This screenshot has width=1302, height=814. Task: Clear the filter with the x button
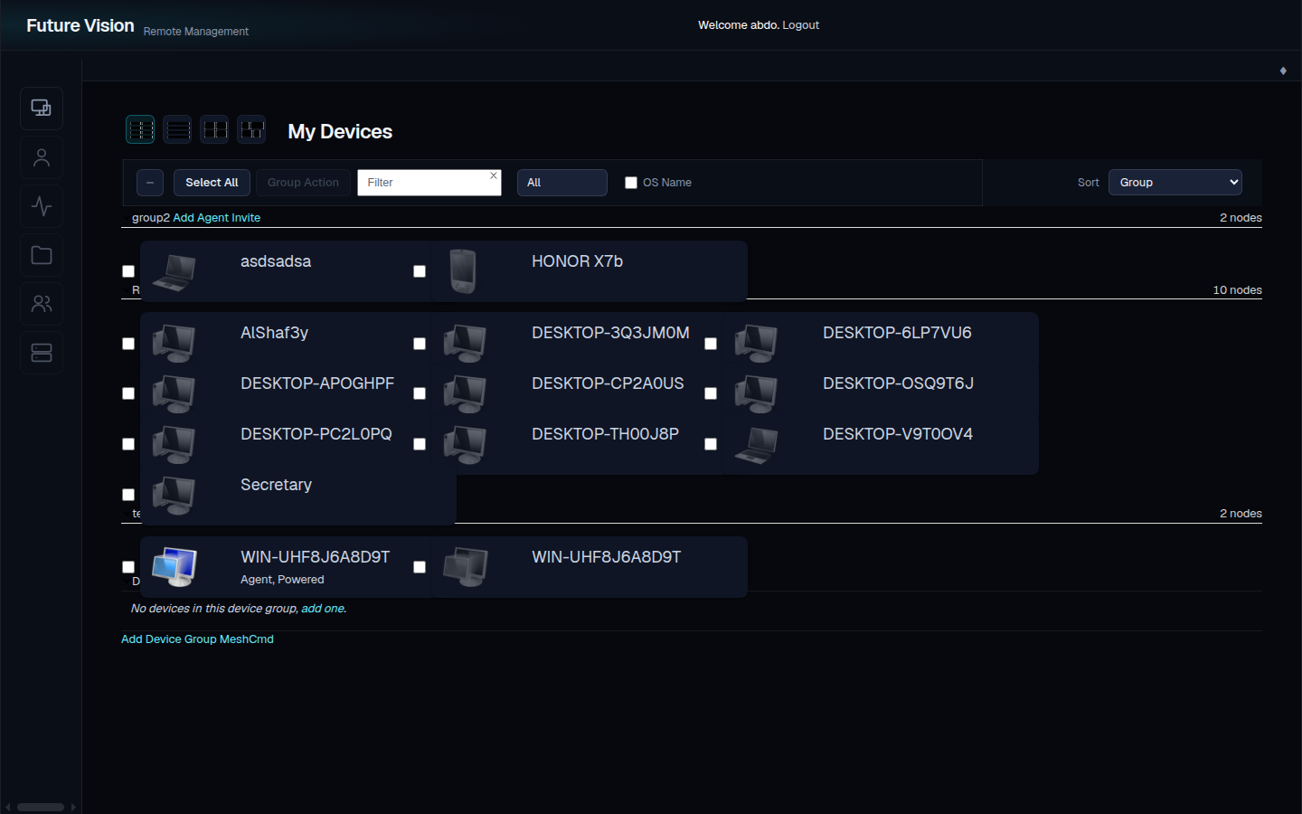(494, 175)
